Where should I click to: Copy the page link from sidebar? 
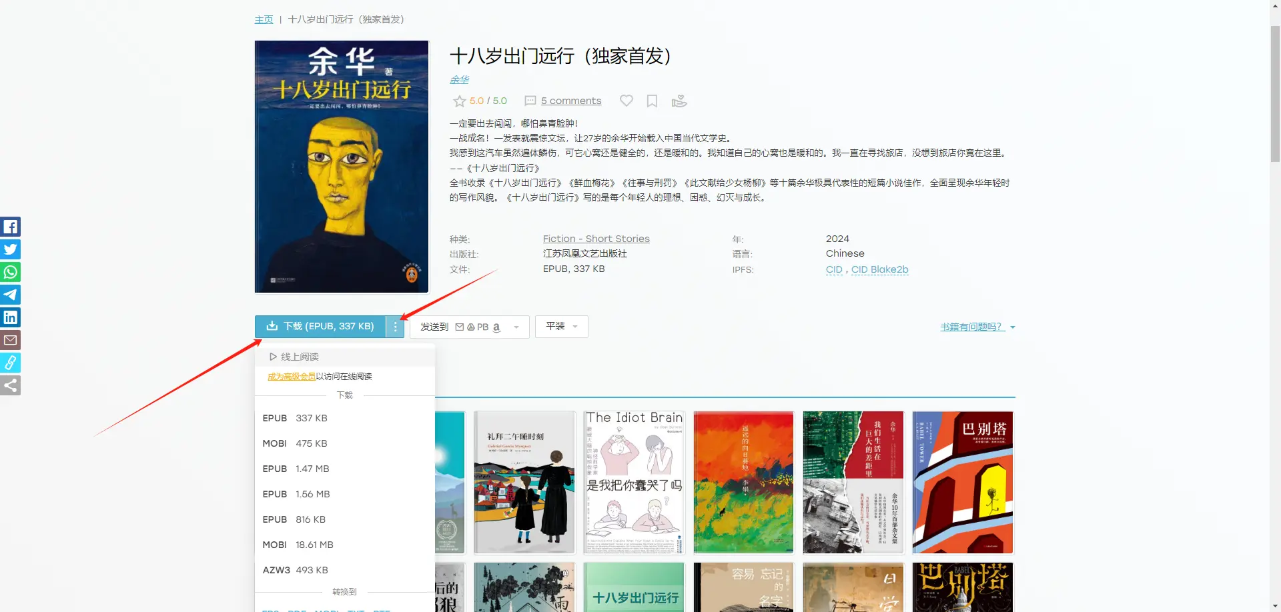point(10,363)
